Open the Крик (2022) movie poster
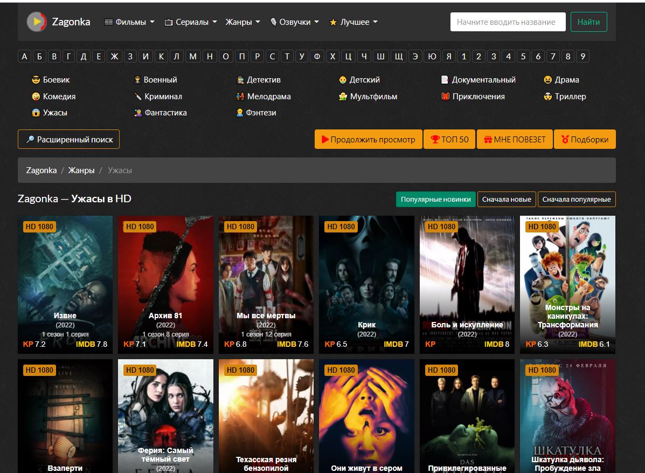 366,284
